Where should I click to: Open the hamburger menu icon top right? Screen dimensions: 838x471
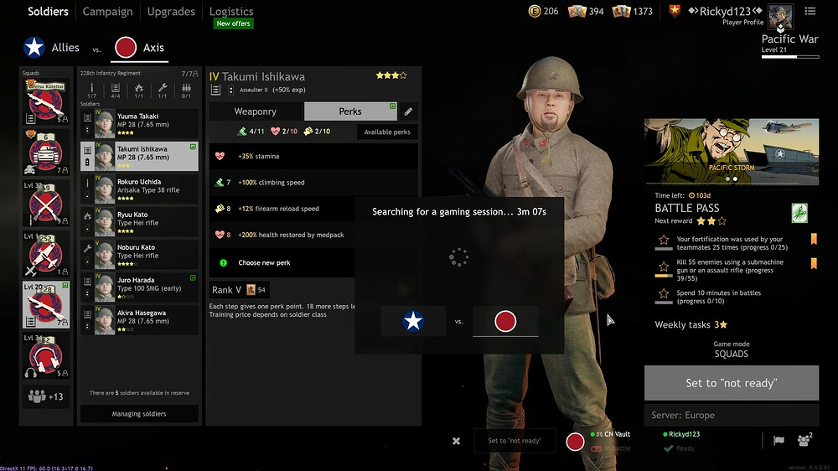810,11
